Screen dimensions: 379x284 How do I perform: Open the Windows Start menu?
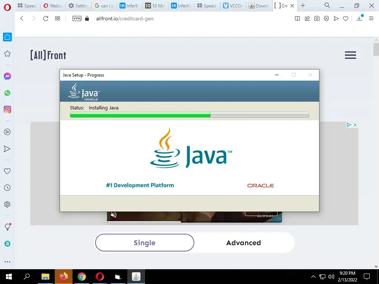click(x=9, y=277)
